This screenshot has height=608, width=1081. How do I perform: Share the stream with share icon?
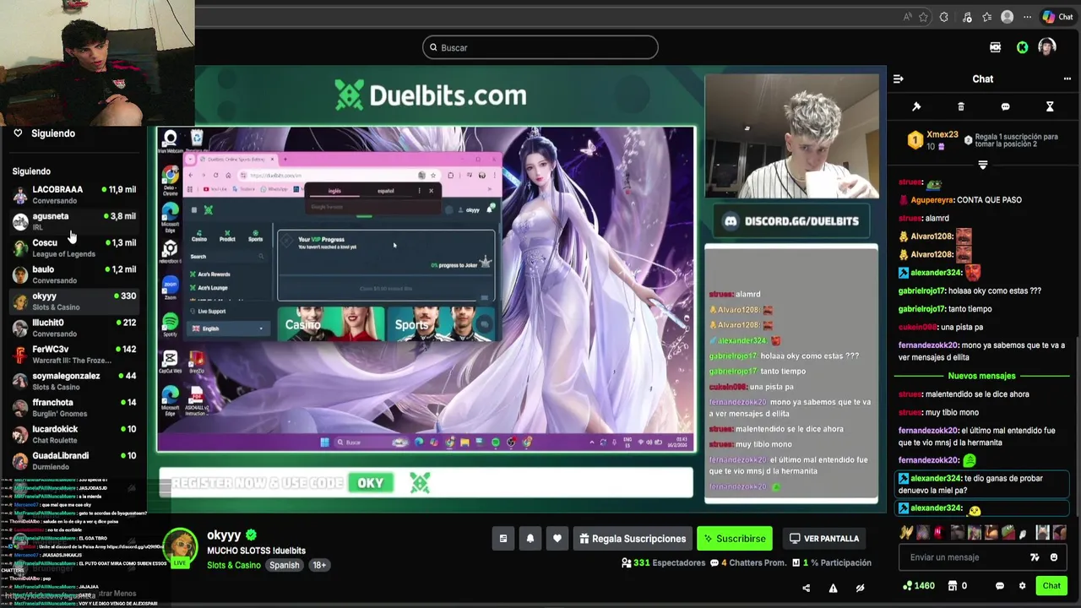806,588
